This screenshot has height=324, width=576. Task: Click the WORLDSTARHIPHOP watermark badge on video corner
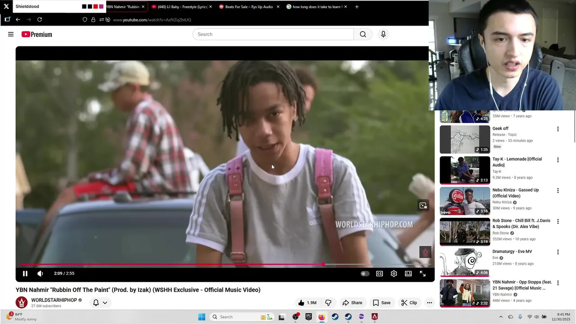(x=425, y=252)
